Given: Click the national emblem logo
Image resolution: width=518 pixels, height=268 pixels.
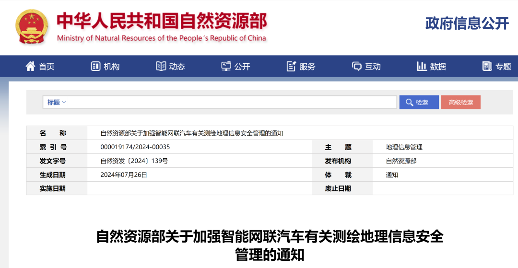Looking at the screenshot, I should (32, 26).
